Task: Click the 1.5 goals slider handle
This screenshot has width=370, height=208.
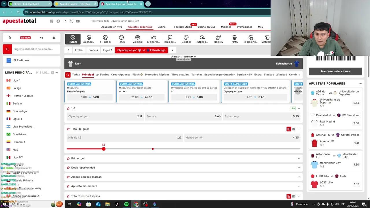Action: pos(103,149)
